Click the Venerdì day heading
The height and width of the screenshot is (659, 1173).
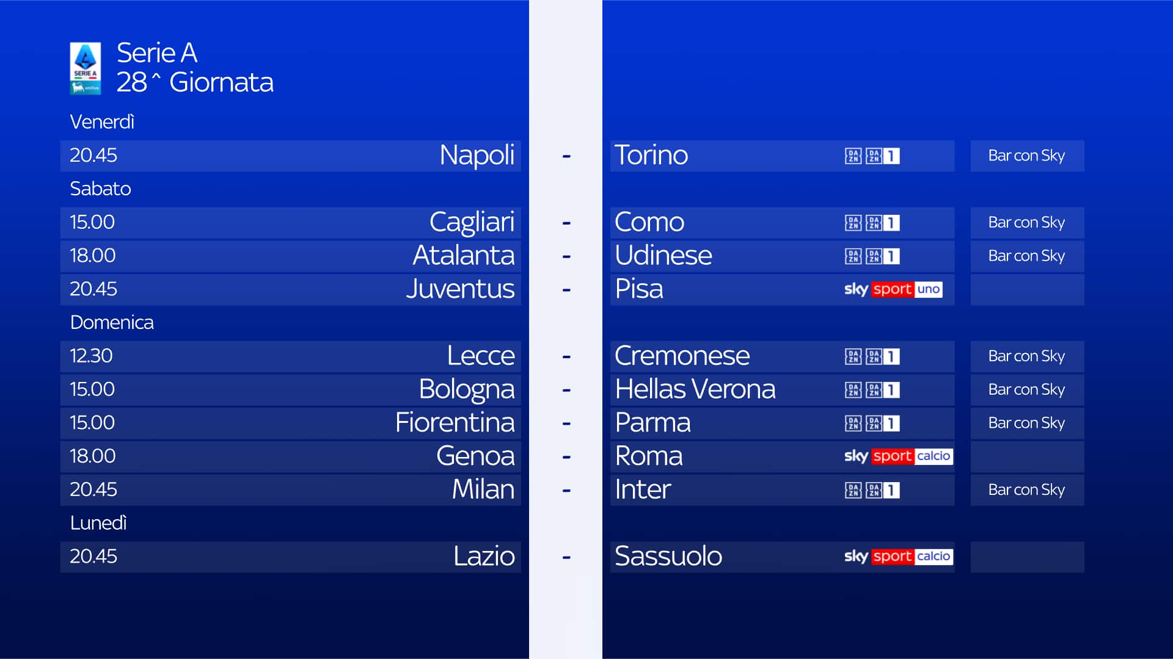(102, 122)
